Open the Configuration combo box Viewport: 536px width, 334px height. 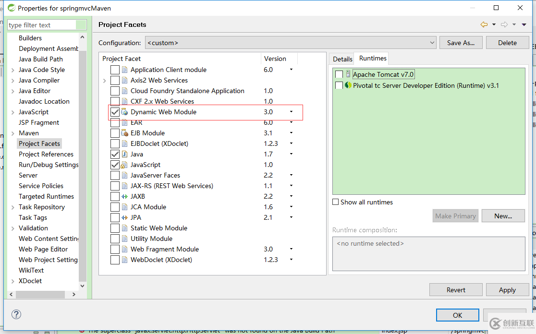pyautogui.click(x=291, y=43)
